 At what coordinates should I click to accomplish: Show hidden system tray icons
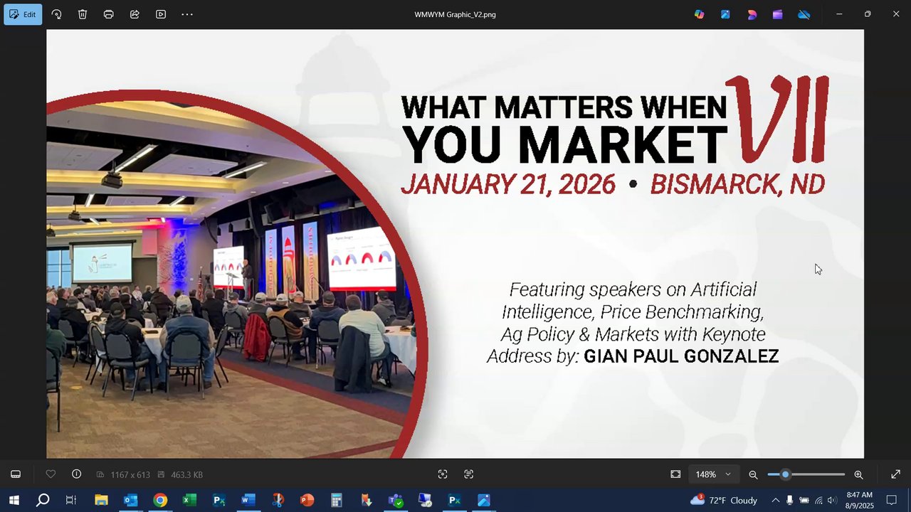(775, 500)
